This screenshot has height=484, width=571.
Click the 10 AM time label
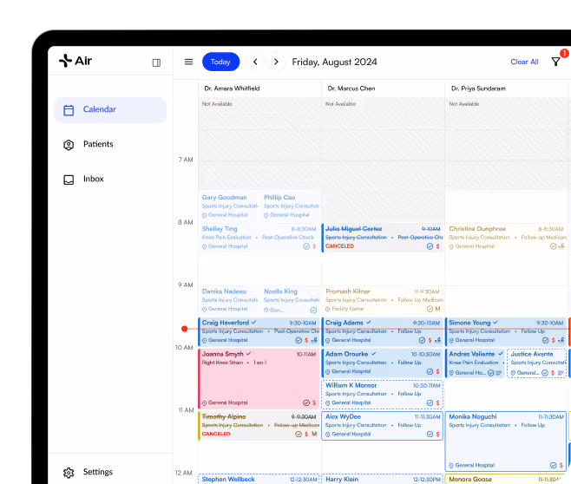(184, 348)
